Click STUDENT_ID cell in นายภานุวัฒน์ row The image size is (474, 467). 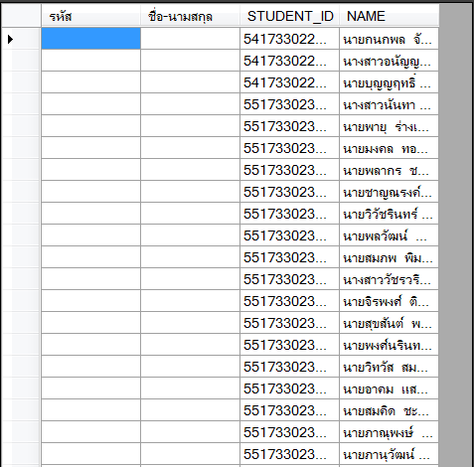tap(289, 454)
